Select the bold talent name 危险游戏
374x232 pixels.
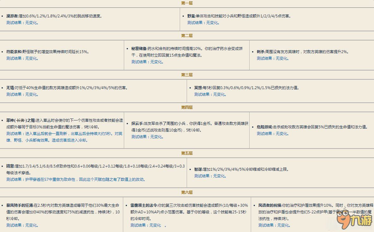pyautogui.click(x=264, y=127)
